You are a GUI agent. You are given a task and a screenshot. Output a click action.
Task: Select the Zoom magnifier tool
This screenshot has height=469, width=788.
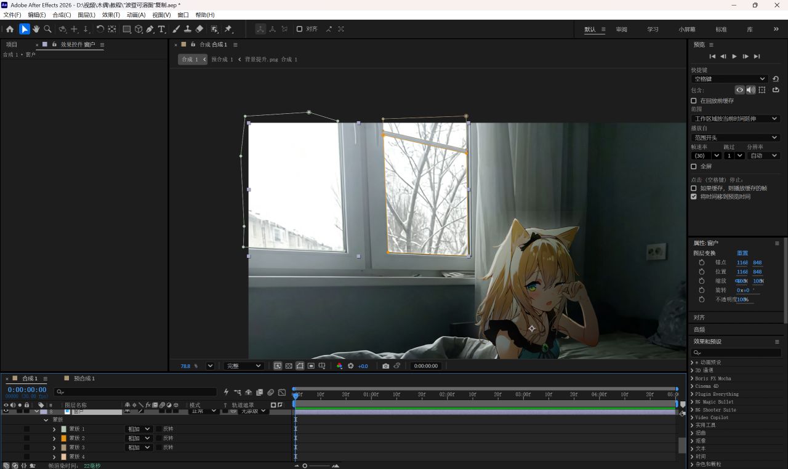tap(47, 29)
